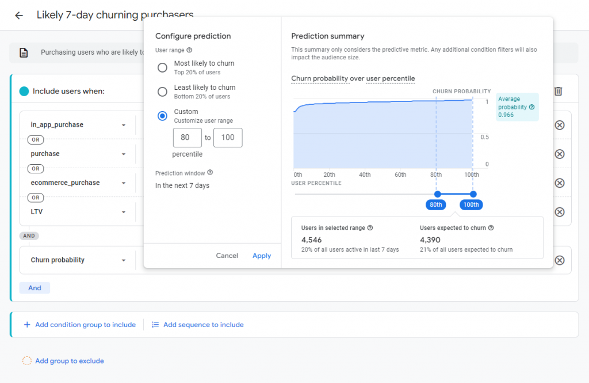Select the Least likely to churn option
Viewport: 589px width, 383px height.
pos(162,91)
